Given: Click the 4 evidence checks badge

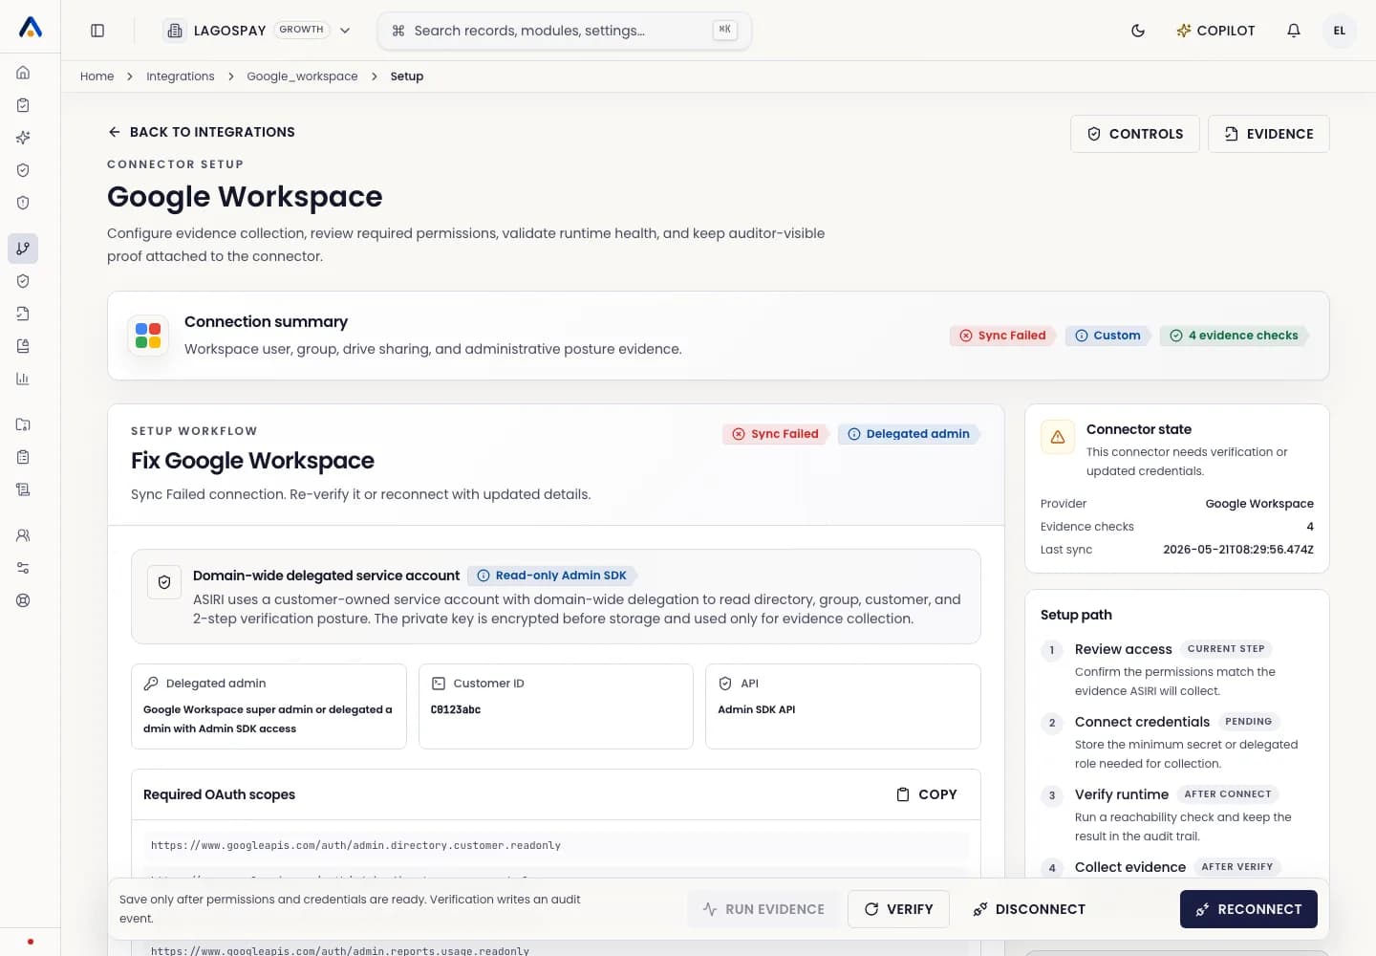Looking at the screenshot, I should tap(1234, 336).
